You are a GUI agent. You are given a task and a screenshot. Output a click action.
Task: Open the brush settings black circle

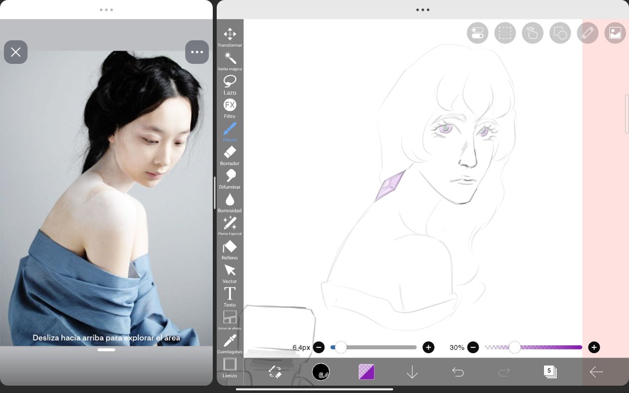click(x=321, y=372)
